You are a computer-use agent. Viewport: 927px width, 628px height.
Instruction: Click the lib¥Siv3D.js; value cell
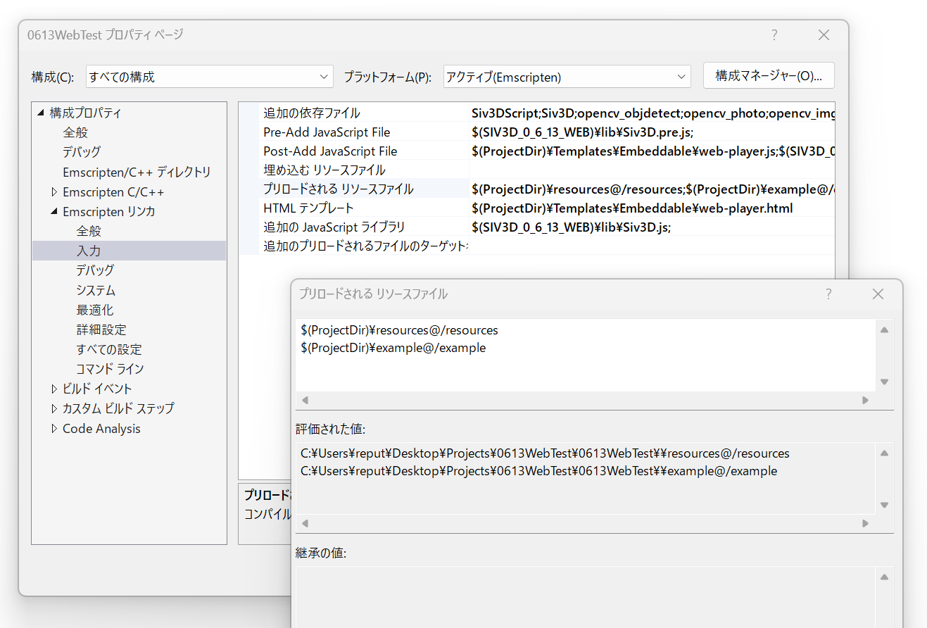click(652, 227)
